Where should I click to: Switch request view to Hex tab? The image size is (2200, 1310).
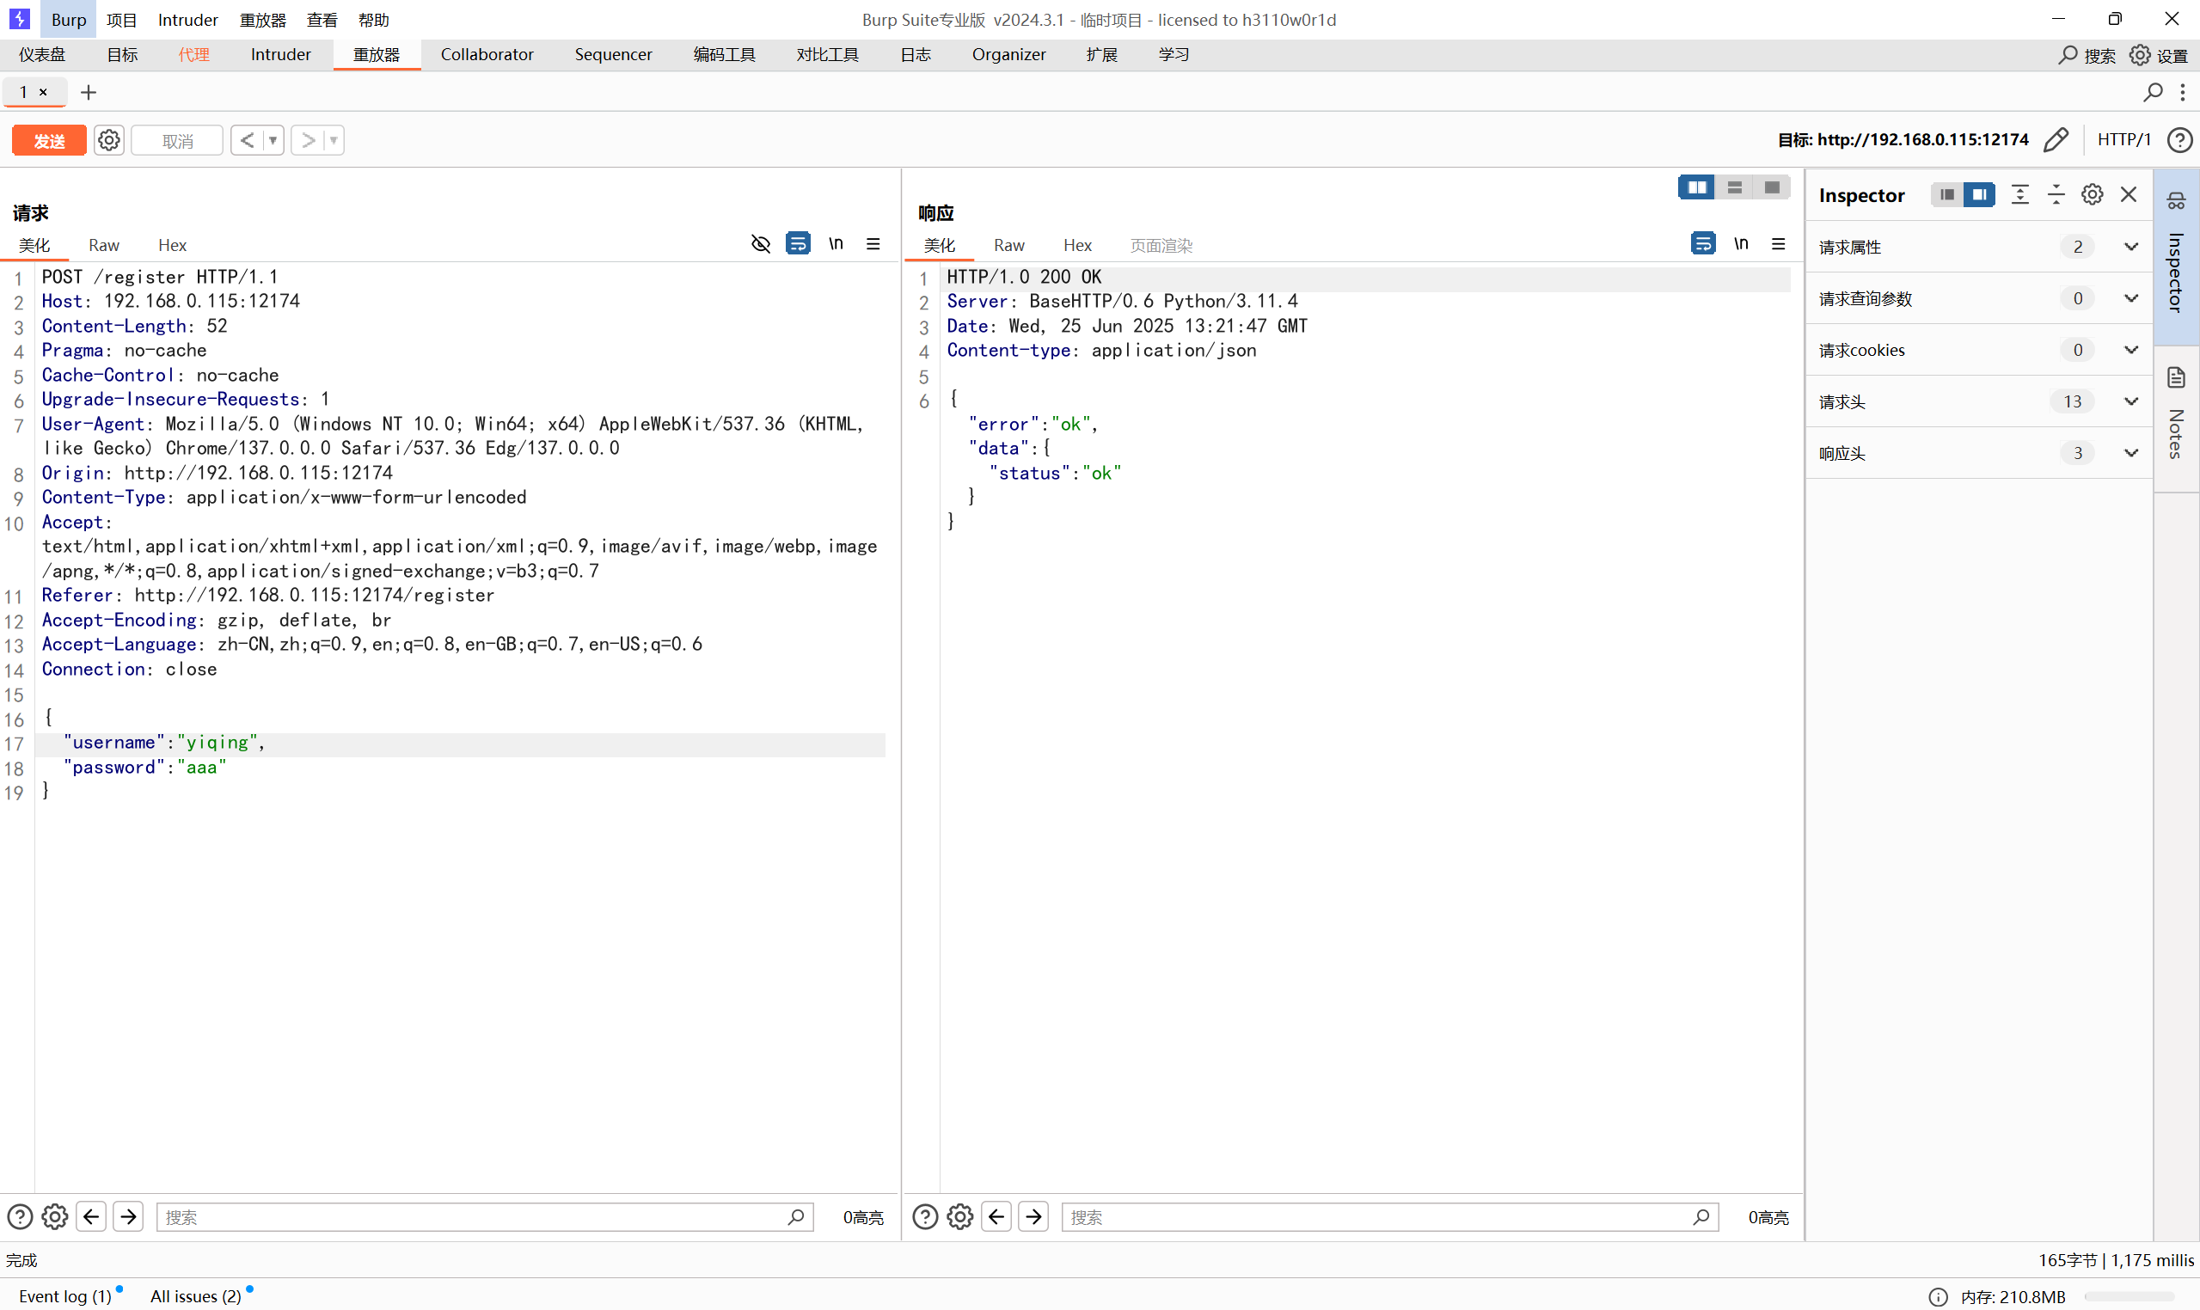point(172,245)
